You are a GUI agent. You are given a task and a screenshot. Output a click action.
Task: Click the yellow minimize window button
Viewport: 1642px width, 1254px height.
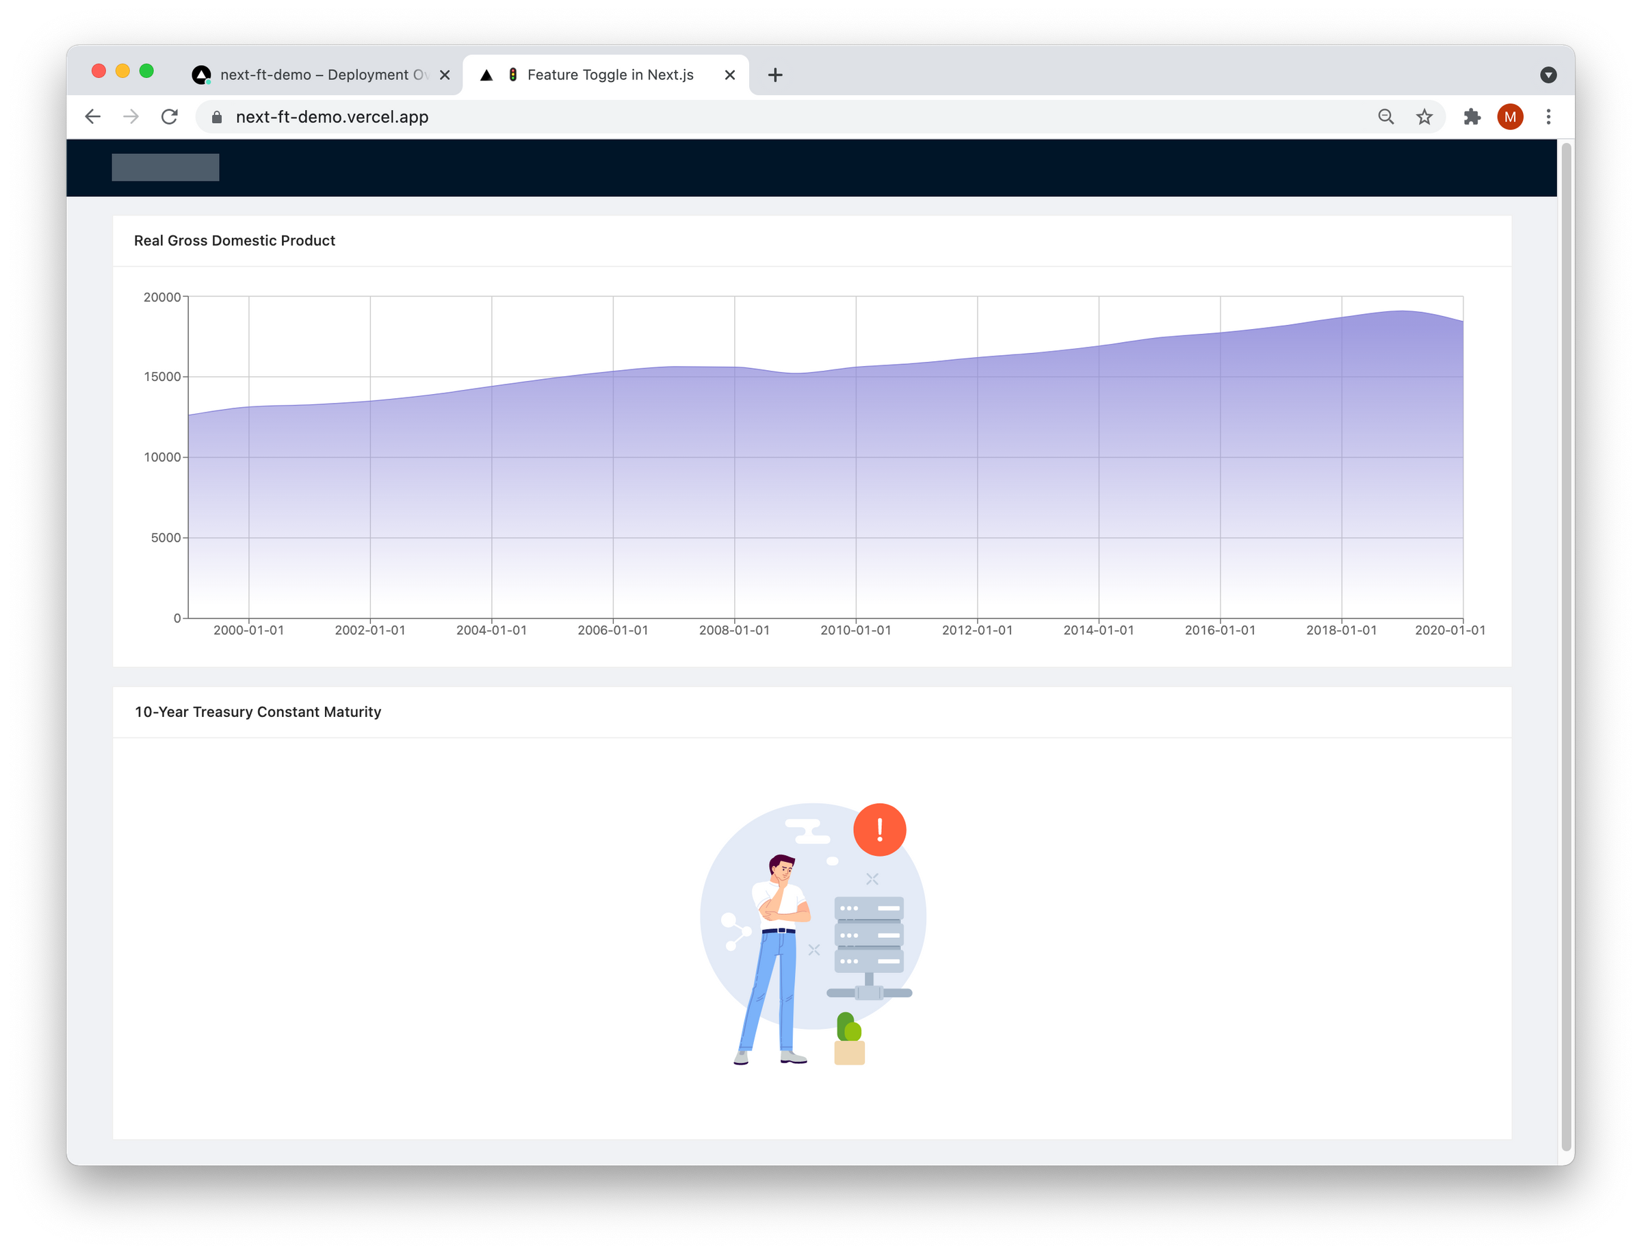tap(123, 71)
